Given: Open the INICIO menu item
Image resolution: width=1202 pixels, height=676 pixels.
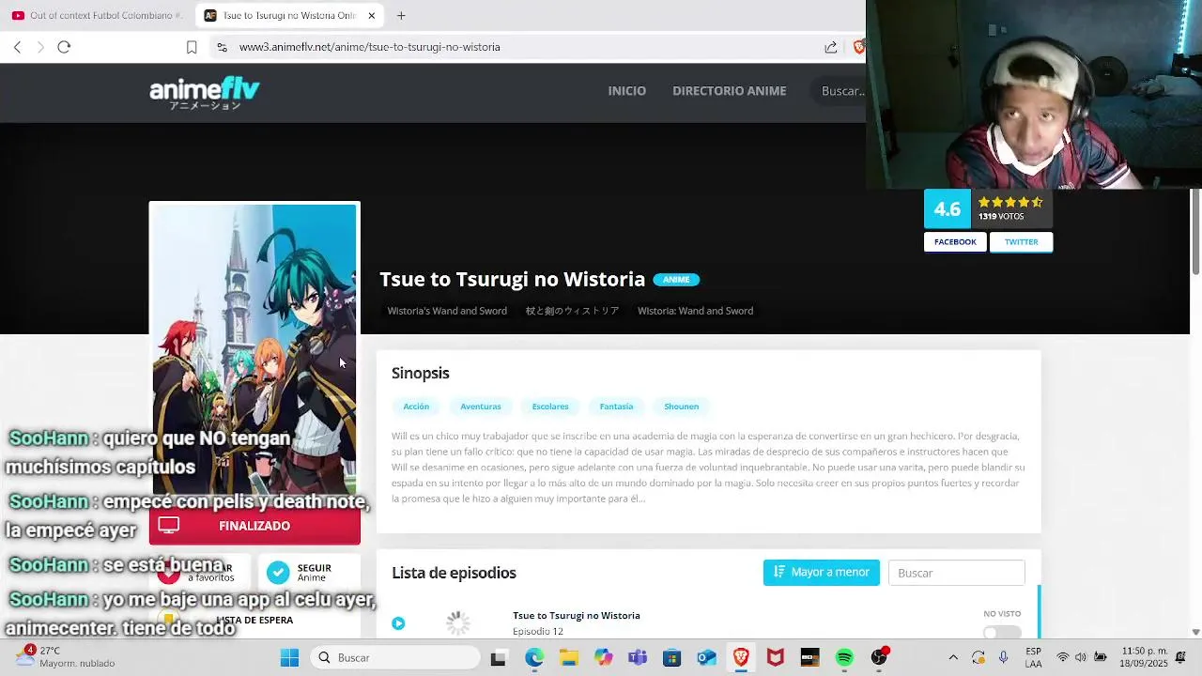Looking at the screenshot, I should [626, 91].
